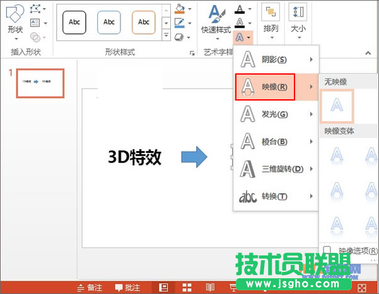Click the Text Outline A icon

pos(240,23)
